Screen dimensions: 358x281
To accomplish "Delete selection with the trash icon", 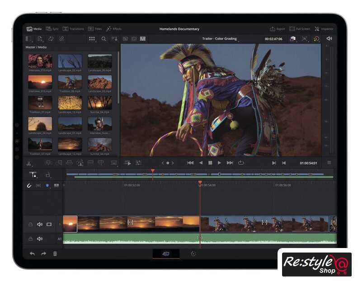I will (55, 254).
